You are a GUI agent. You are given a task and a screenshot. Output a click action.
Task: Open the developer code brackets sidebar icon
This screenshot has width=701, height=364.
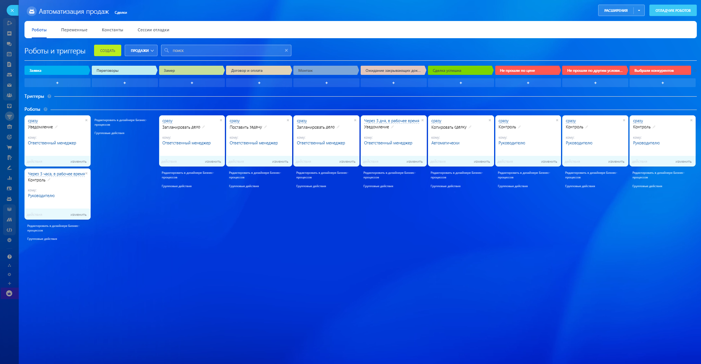[10, 230]
